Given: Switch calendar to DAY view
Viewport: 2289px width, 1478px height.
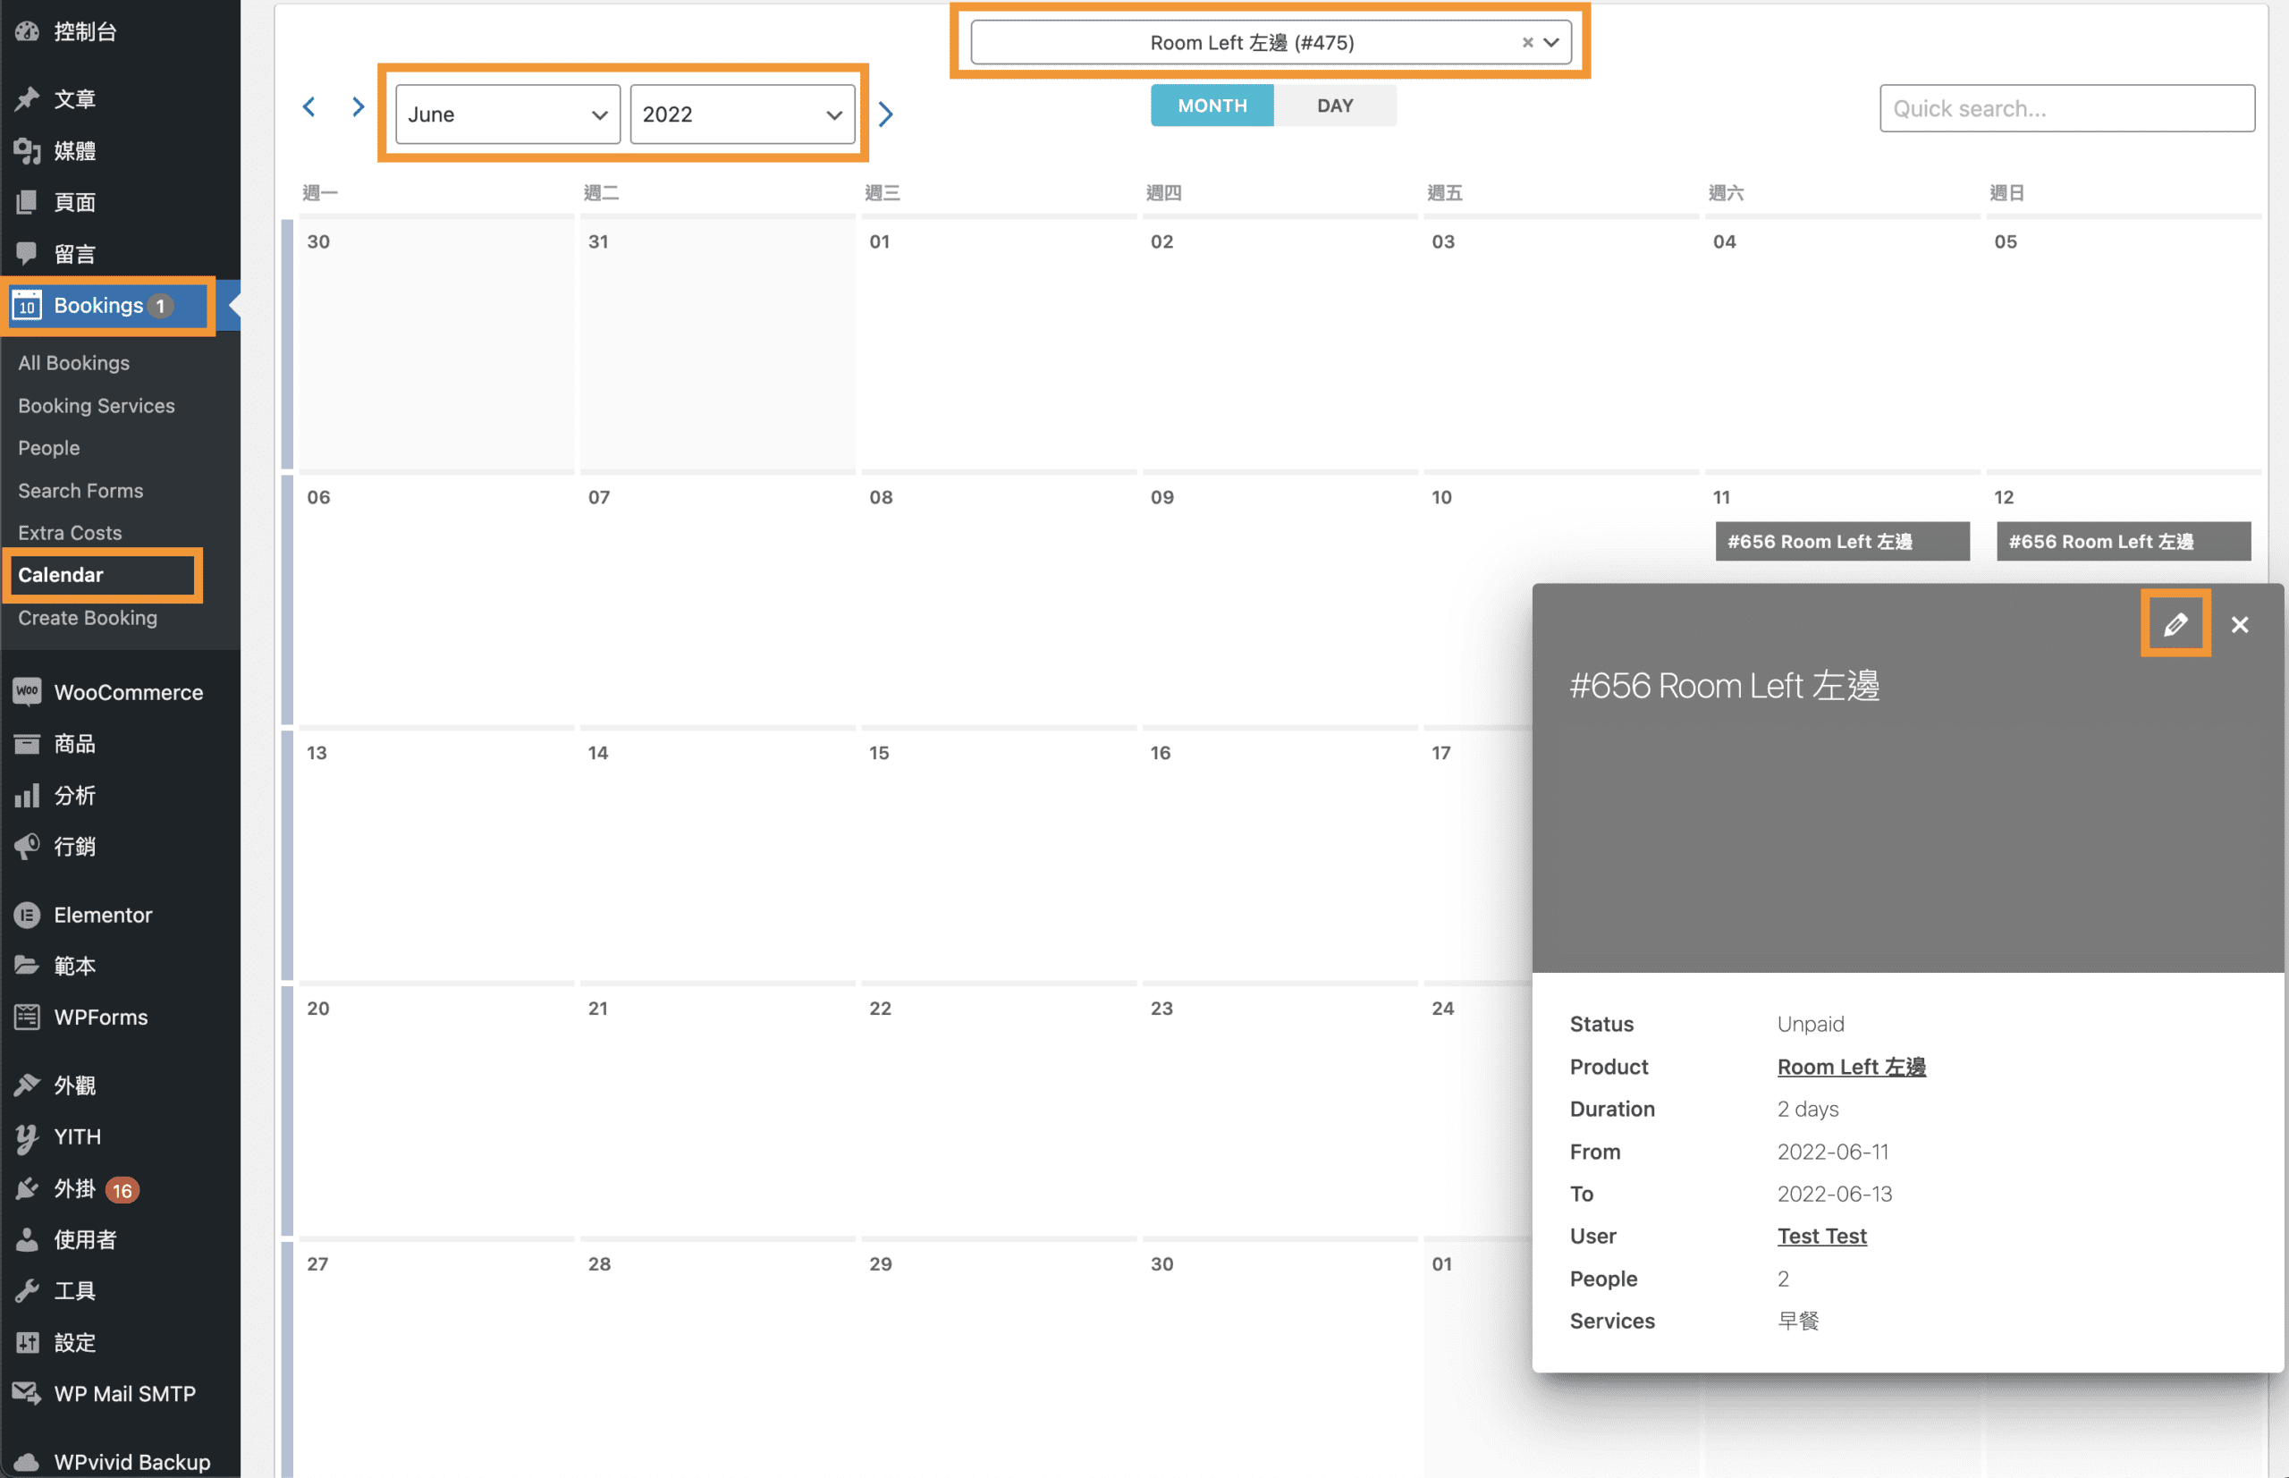Looking at the screenshot, I should (1334, 106).
